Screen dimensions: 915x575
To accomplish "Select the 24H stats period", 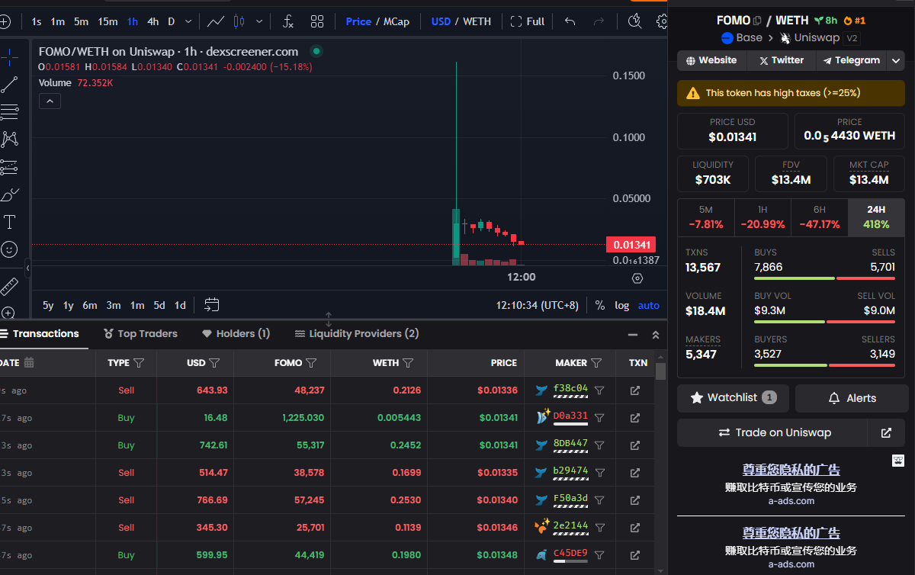I will click(876, 217).
